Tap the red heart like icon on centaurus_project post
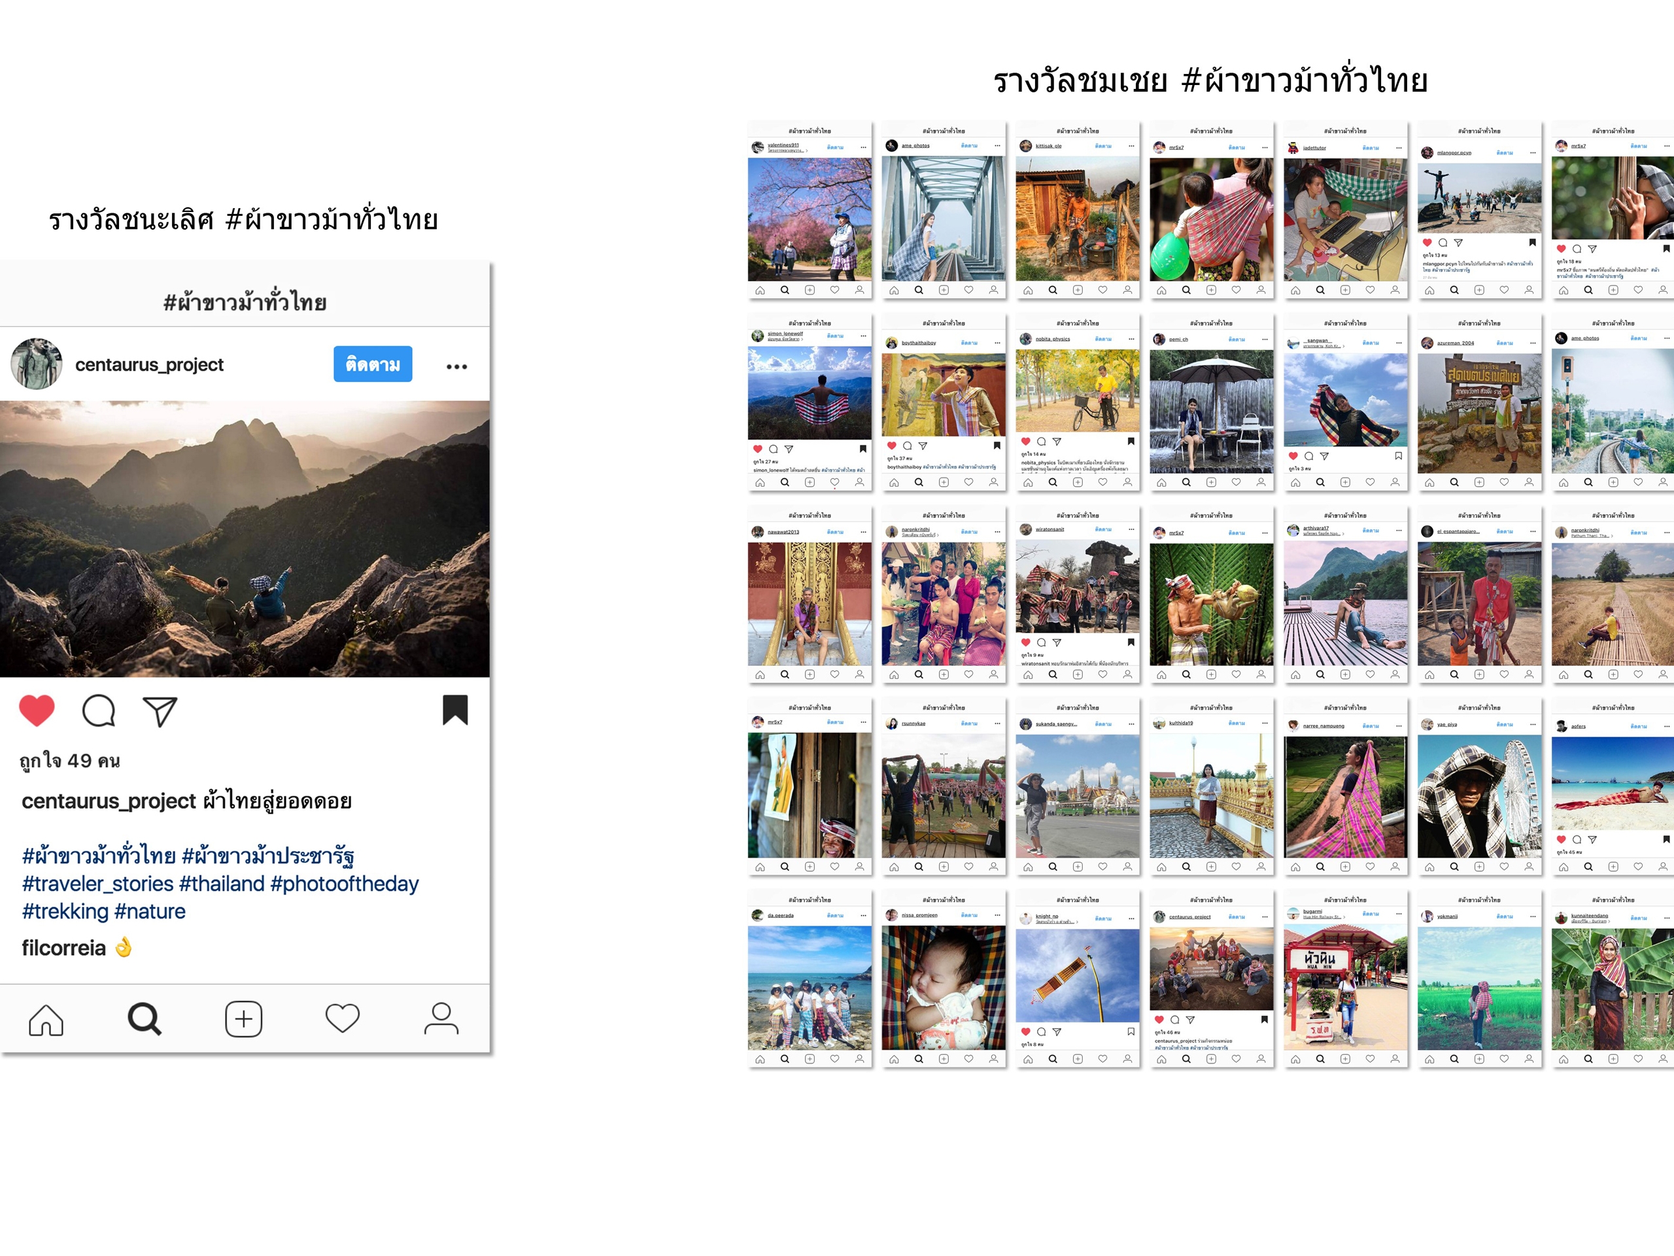 click(37, 710)
